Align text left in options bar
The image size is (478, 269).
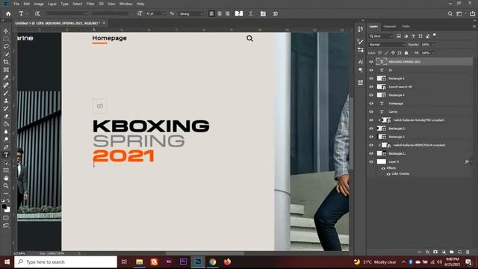tap(211, 13)
